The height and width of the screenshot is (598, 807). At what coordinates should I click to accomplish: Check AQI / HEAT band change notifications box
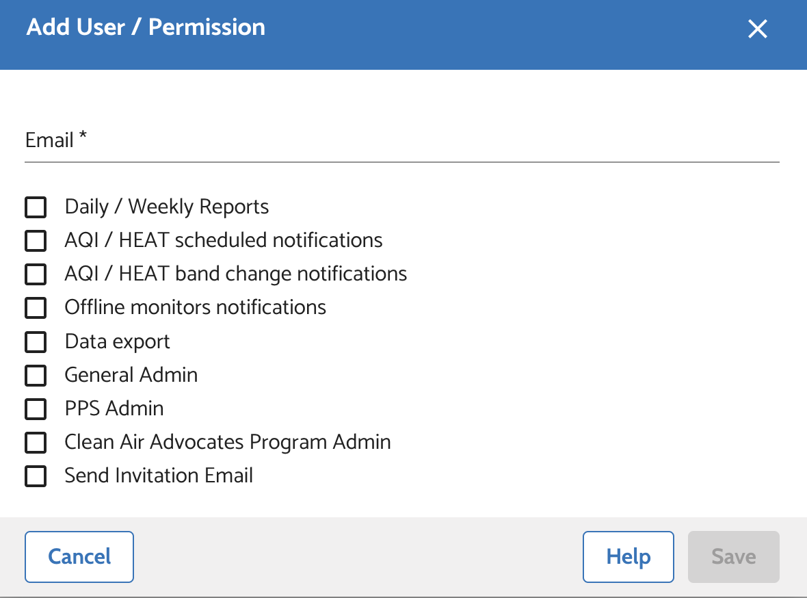36,274
